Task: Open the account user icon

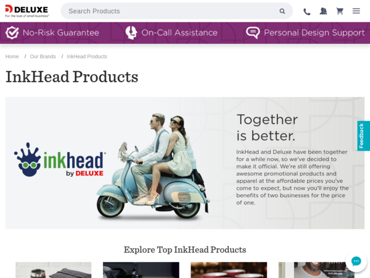Action: pyautogui.click(x=323, y=11)
